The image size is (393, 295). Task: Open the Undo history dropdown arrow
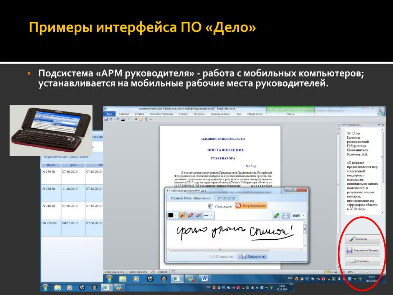(x=114, y=119)
